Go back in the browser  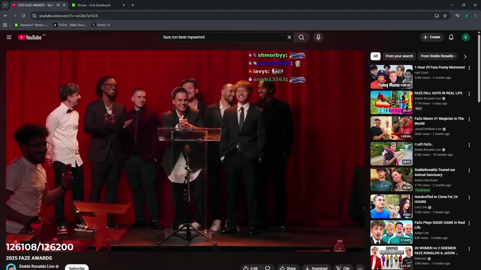5,16
